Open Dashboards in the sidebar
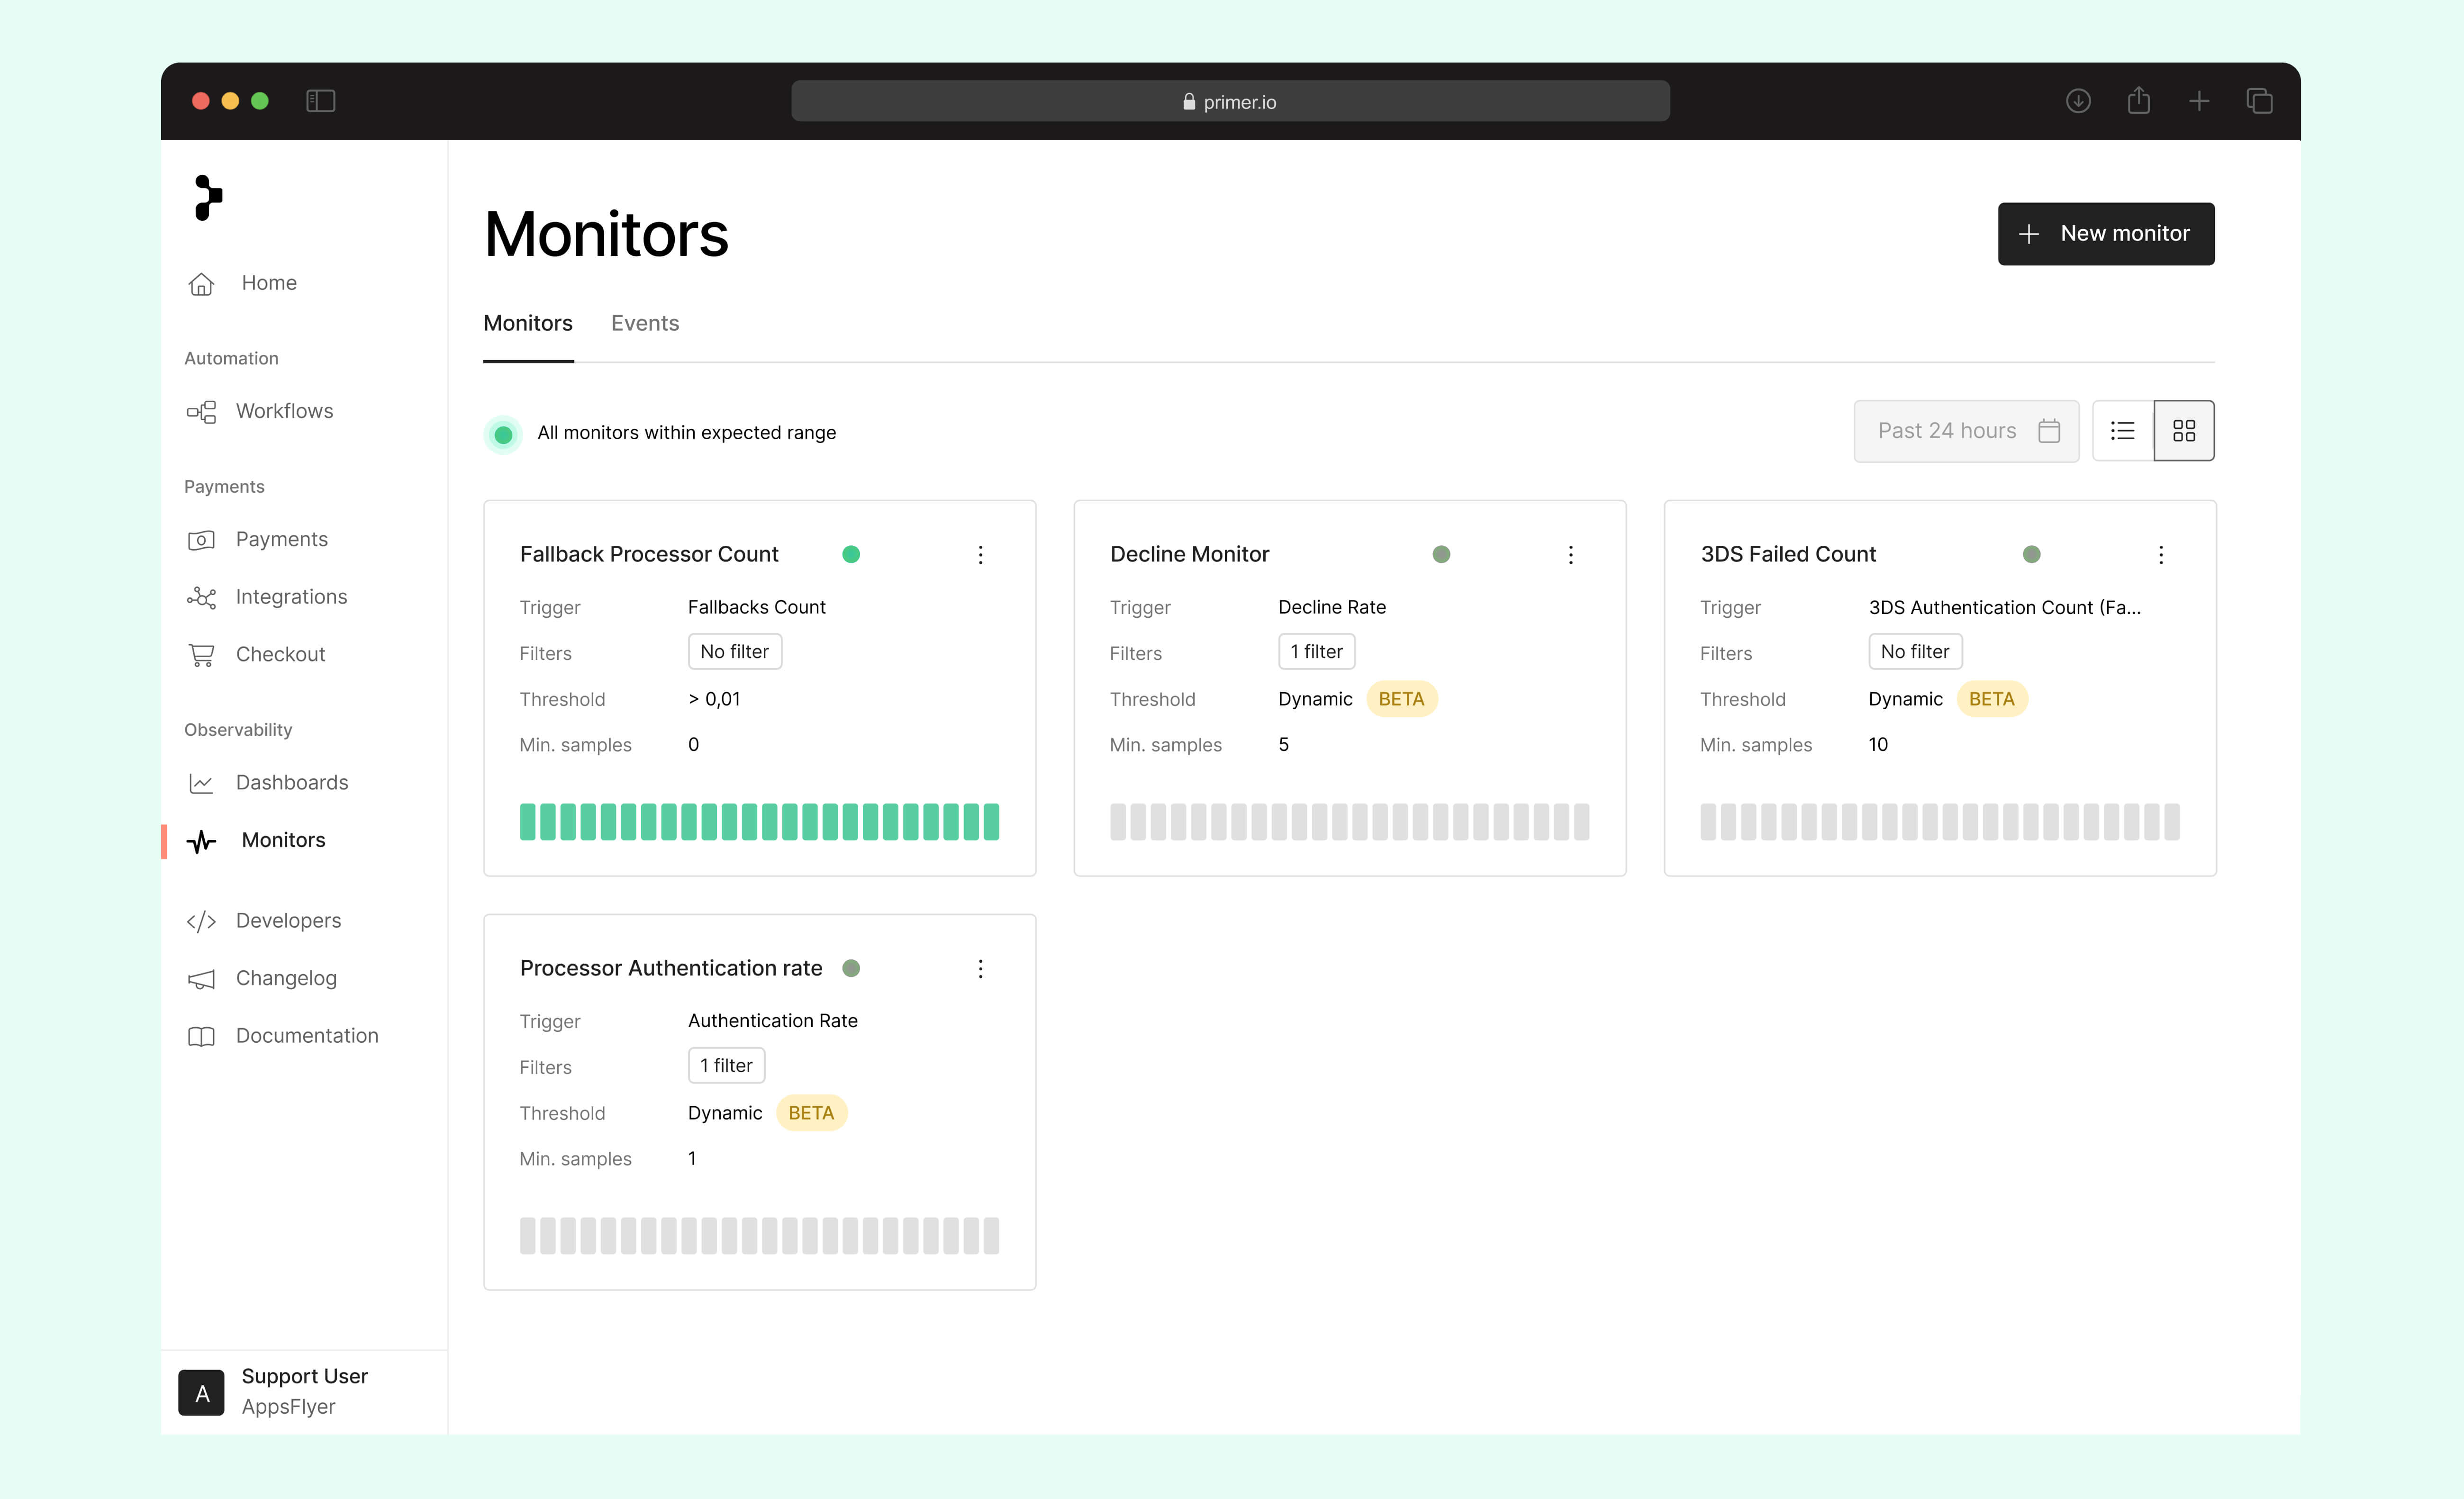The image size is (2464, 1499). [291, 782]
